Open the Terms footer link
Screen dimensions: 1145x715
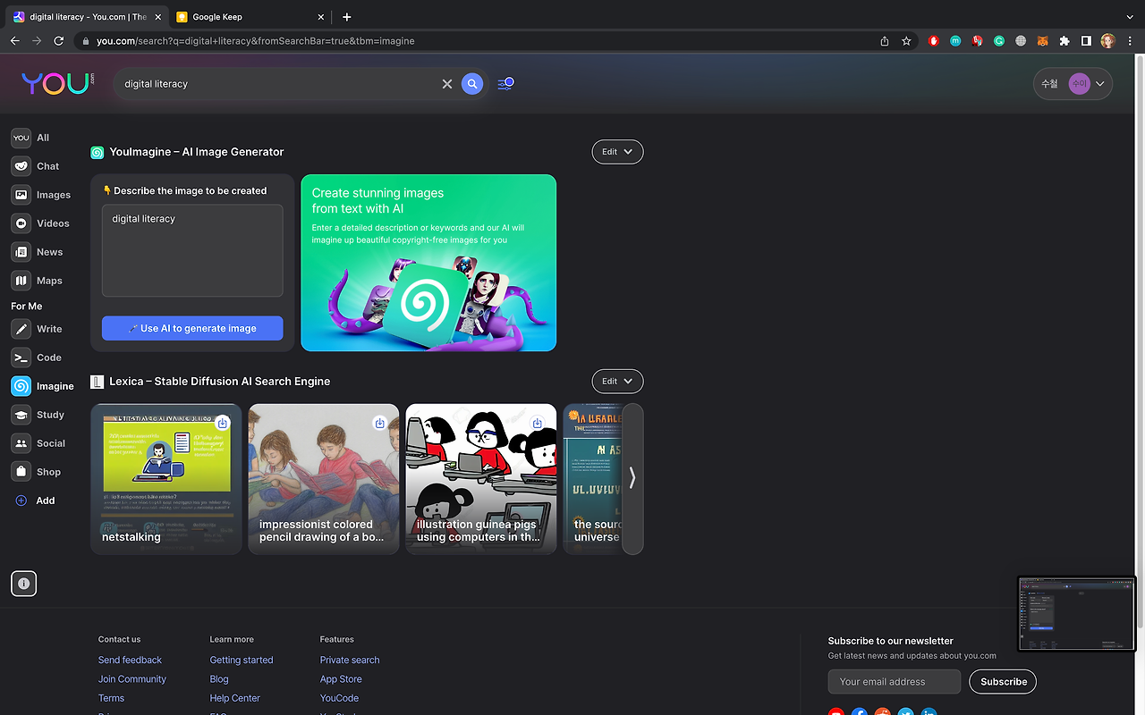pyautogui.click(x=111, y=698)
